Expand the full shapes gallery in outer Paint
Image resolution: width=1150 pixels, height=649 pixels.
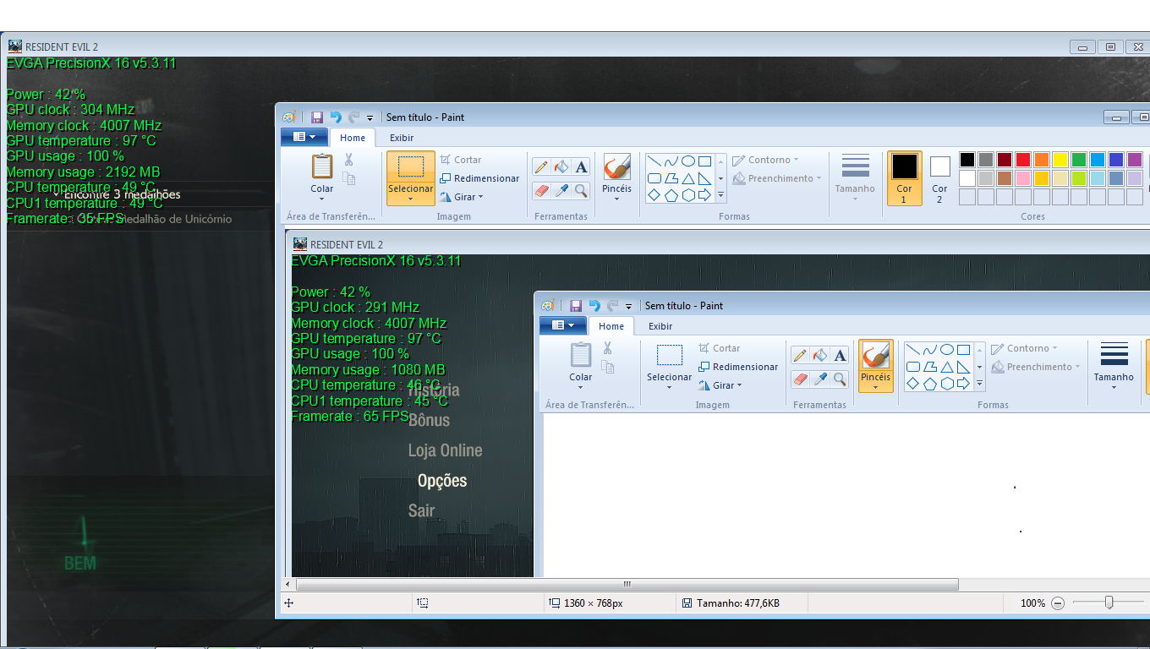(720, 195)
